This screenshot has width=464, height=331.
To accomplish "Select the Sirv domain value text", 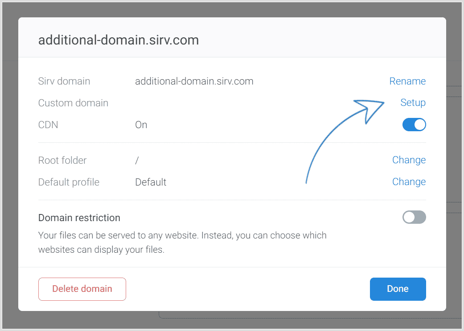I will click(x=194, y=81).
